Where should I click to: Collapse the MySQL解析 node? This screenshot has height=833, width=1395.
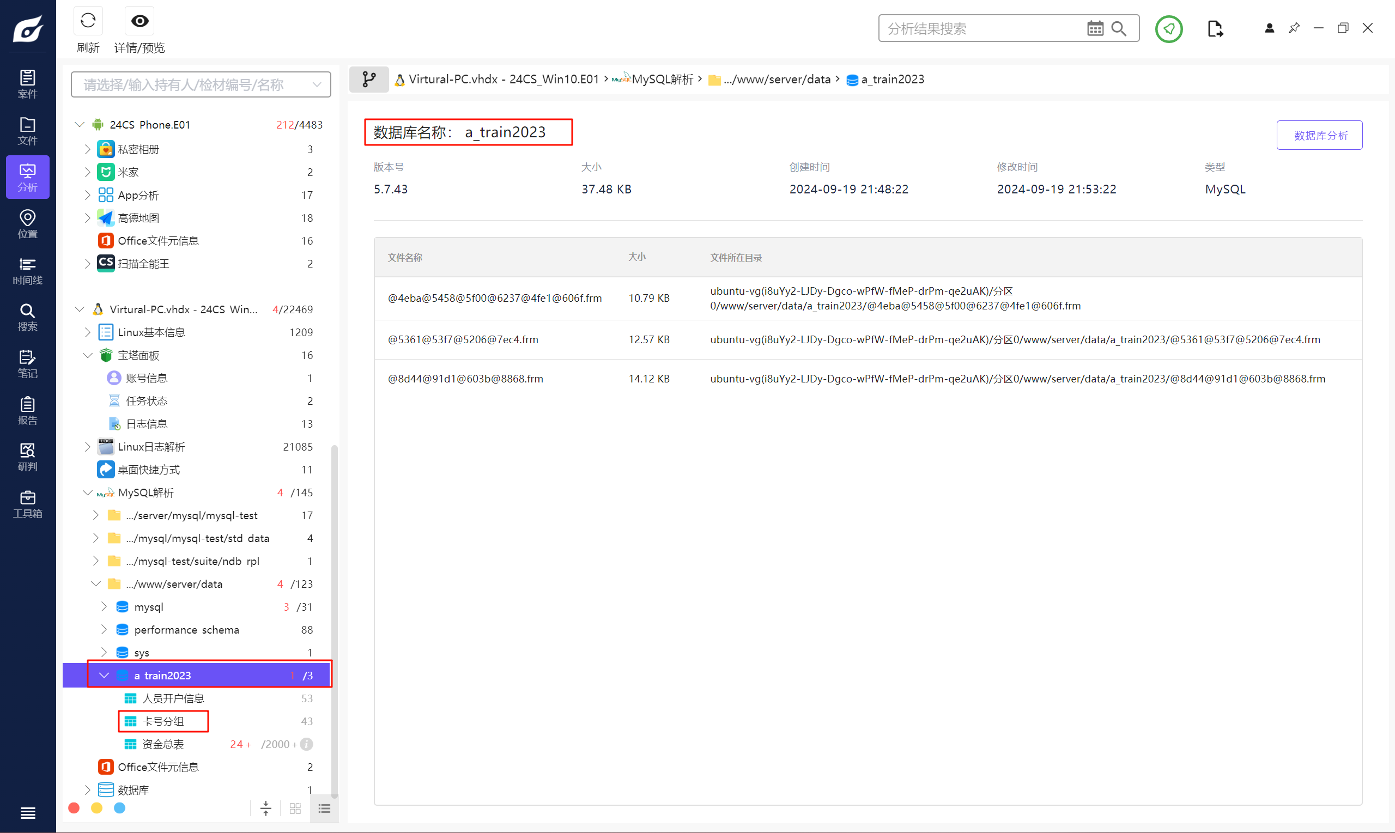coord(88,492)
